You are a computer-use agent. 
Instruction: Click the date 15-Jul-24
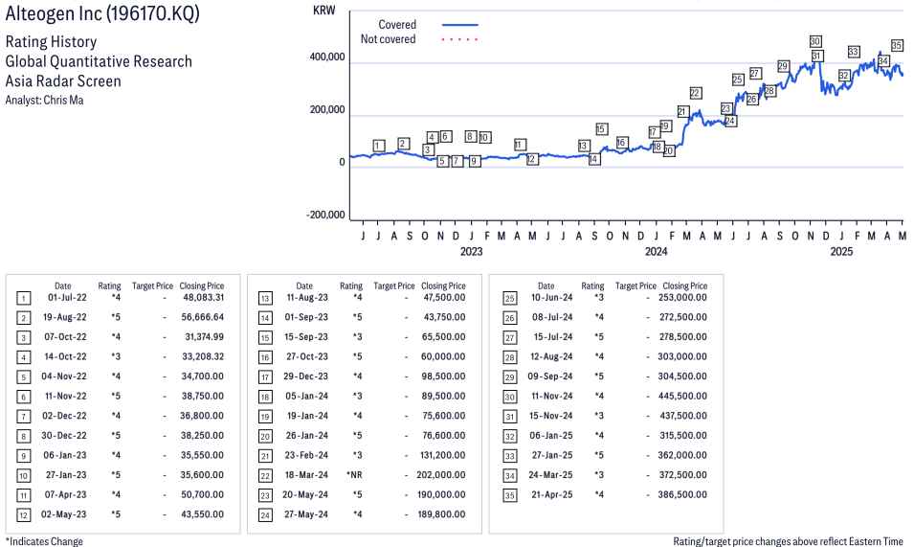(x=553, y=337)
